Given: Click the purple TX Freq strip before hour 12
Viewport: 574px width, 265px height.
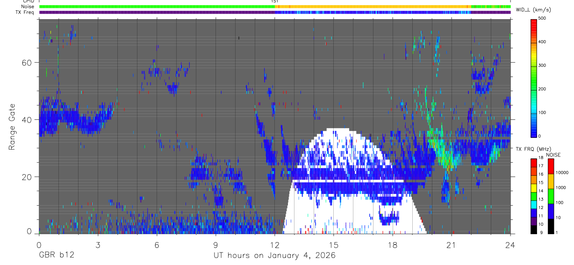Looking at the screenshot, I should 157,12.
